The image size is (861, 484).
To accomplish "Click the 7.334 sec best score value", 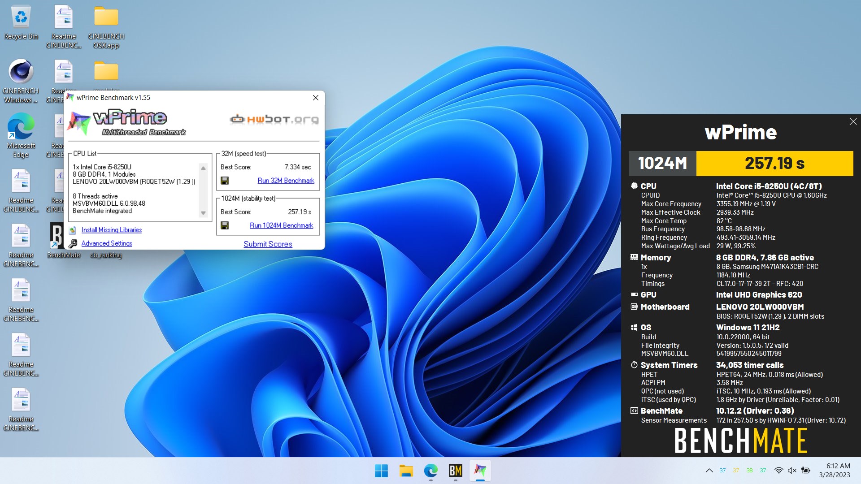I will [298, 167].
